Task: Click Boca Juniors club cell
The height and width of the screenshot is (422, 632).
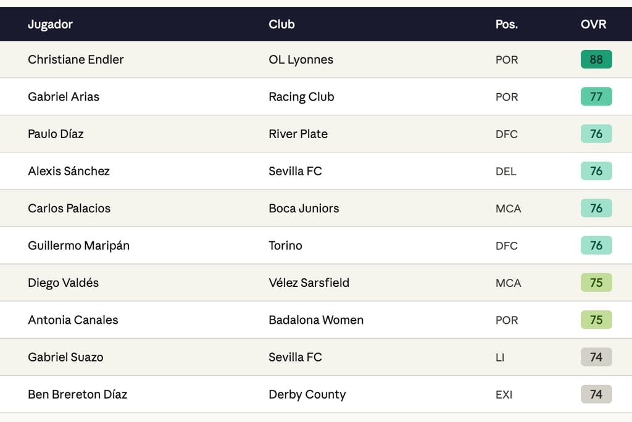Action: pyautogui.click(x=304, y=209)
